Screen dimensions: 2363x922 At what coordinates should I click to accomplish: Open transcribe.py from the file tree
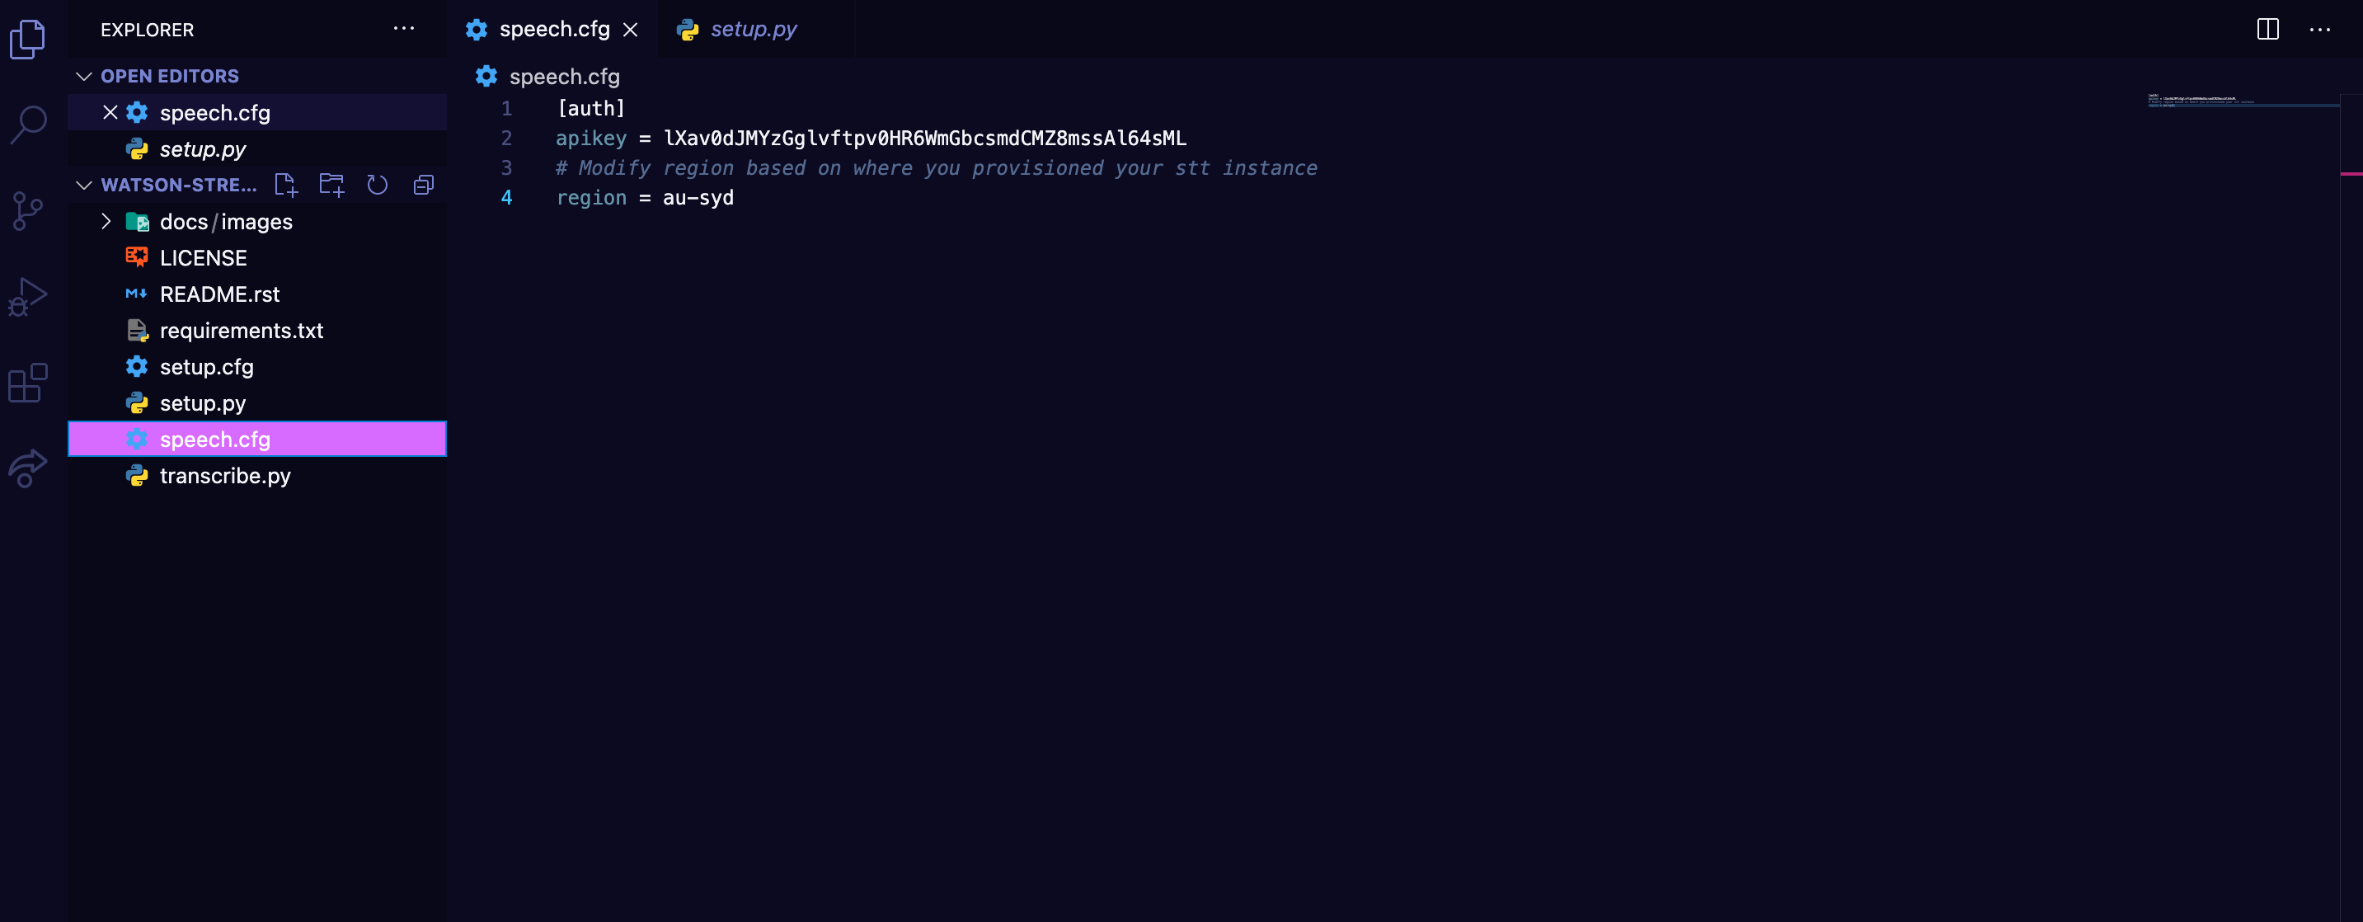coord(225,475)
